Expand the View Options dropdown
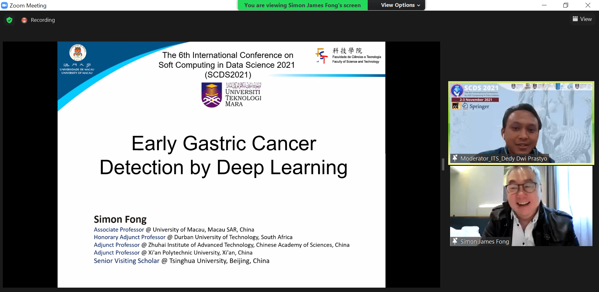 click(400, 5)
